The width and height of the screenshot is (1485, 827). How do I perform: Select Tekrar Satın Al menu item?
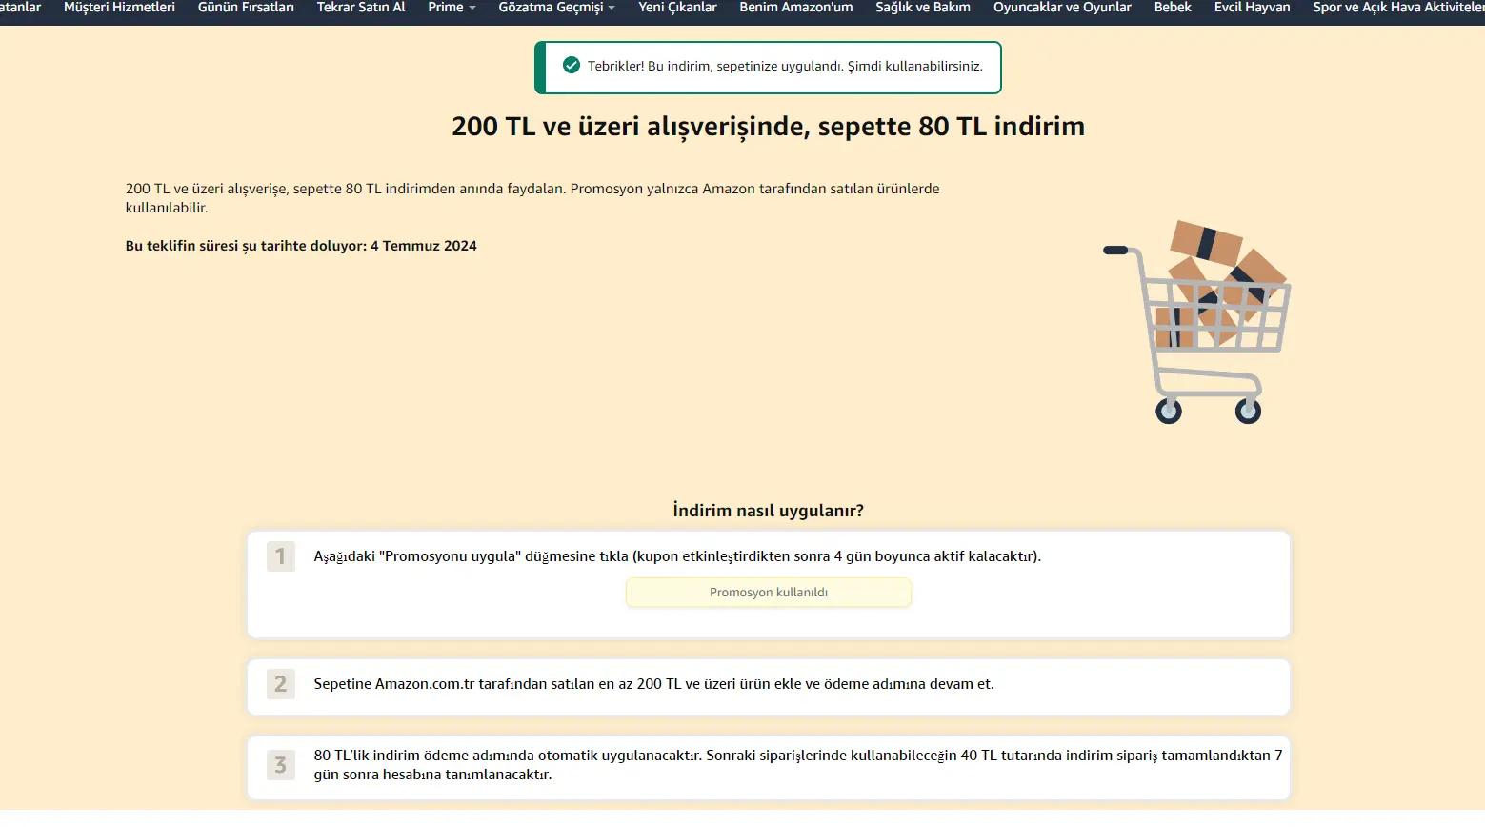click(x=361, y=8)
